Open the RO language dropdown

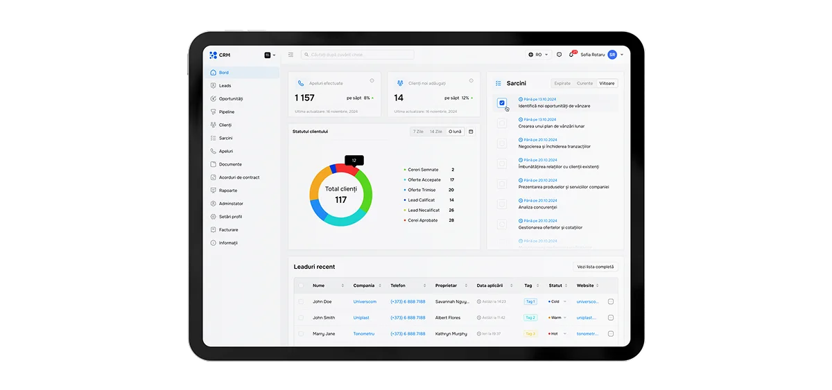click(538, 55)
